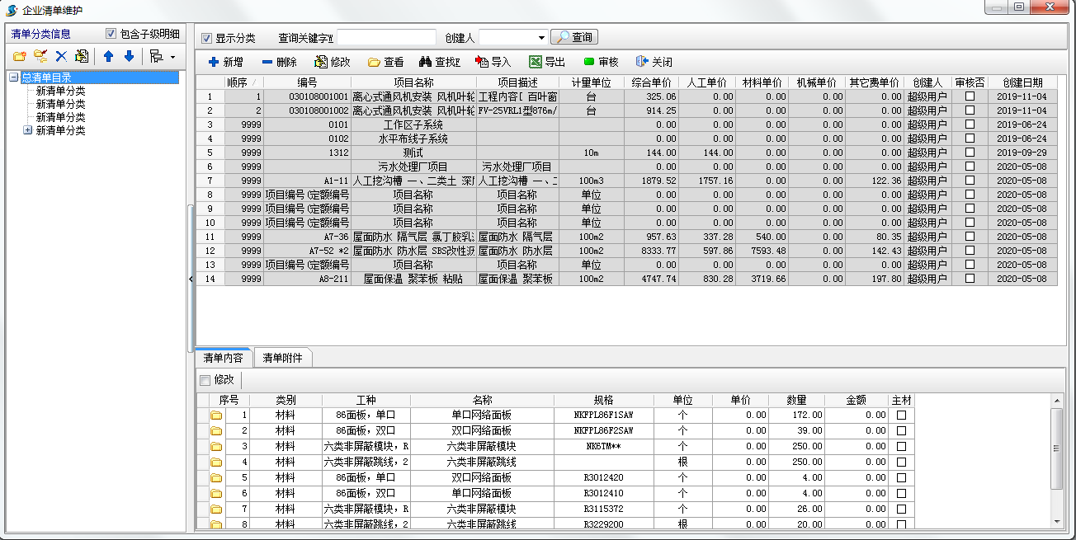Viewport: 1076px width, 540px height.
Task: Select the 清单内容 tab
Action: click(224, 357)
